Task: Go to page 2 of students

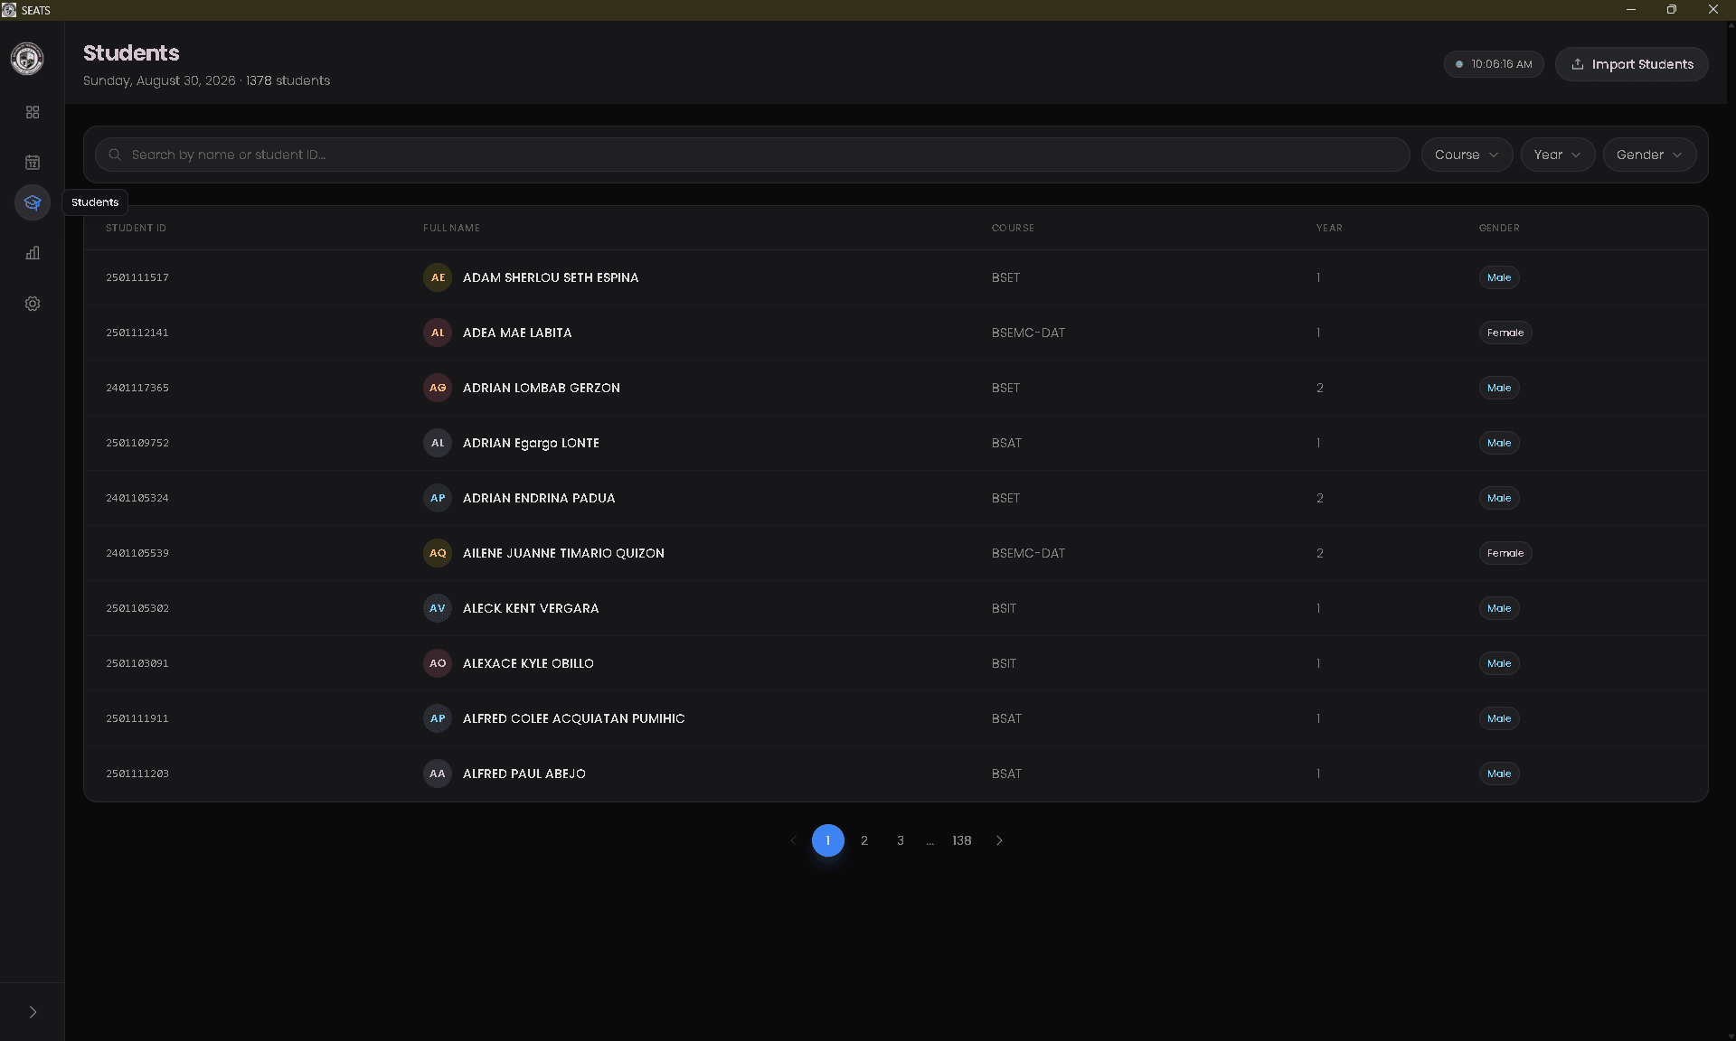Action: [x=864, y=840]
